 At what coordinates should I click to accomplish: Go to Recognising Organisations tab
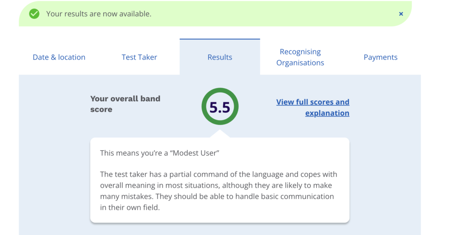(300, 57)
